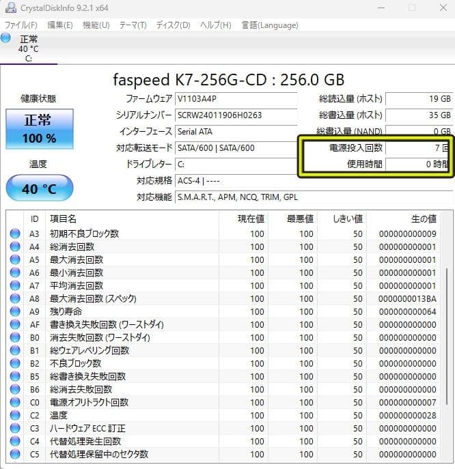Click the 項目名 column header
This screenshot has height=469, width=455.
132,219
